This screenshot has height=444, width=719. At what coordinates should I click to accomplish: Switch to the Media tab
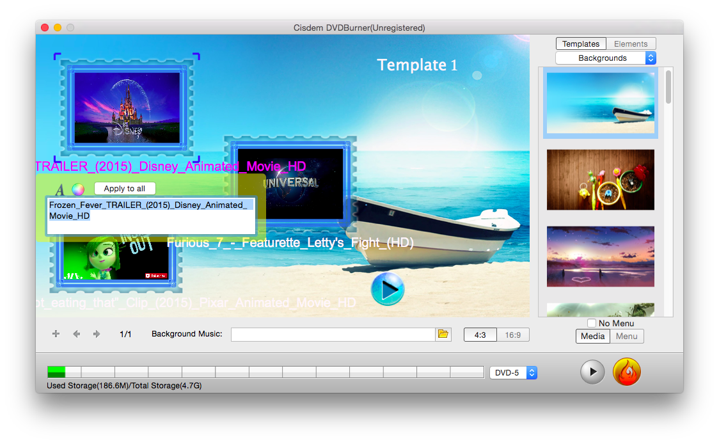pyautogui.click(x=593, y=337)
